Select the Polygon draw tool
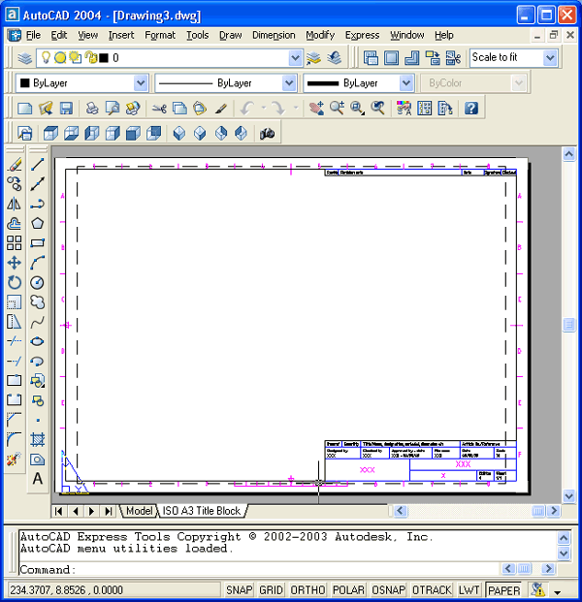The image size is (582, 602). coord(38,223)
